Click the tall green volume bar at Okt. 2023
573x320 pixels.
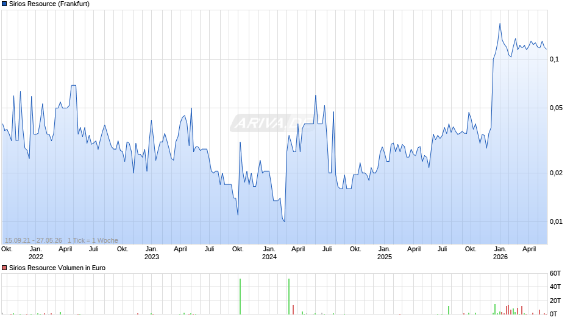click(240, 296)
